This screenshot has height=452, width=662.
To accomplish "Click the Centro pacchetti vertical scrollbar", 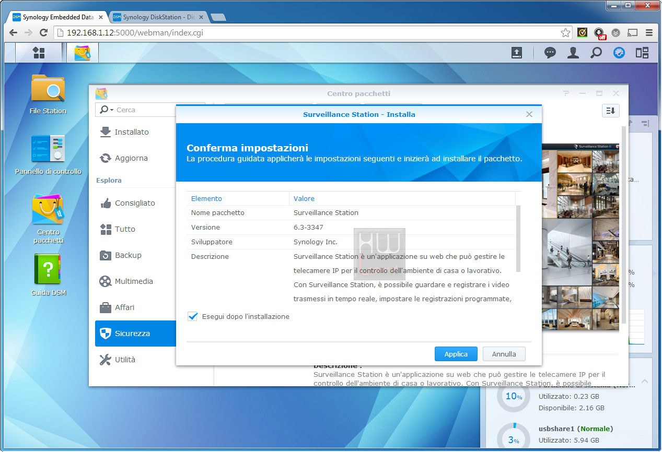I will (623, 224).
